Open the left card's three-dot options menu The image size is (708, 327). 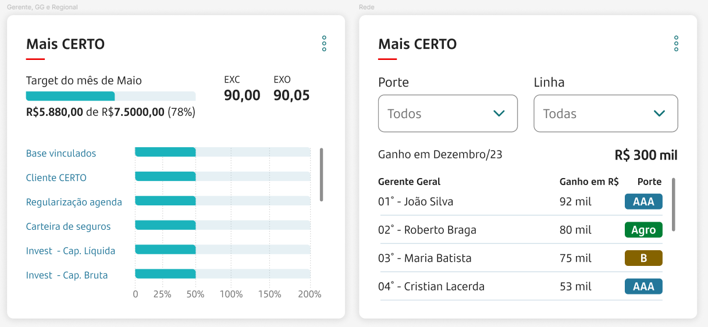point(324,44)
